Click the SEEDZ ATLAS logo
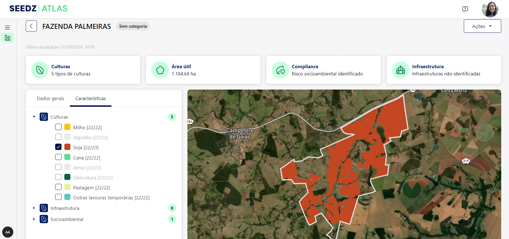Image resolution: width=509 pixels, height=239 pixels. click(39, 9)
